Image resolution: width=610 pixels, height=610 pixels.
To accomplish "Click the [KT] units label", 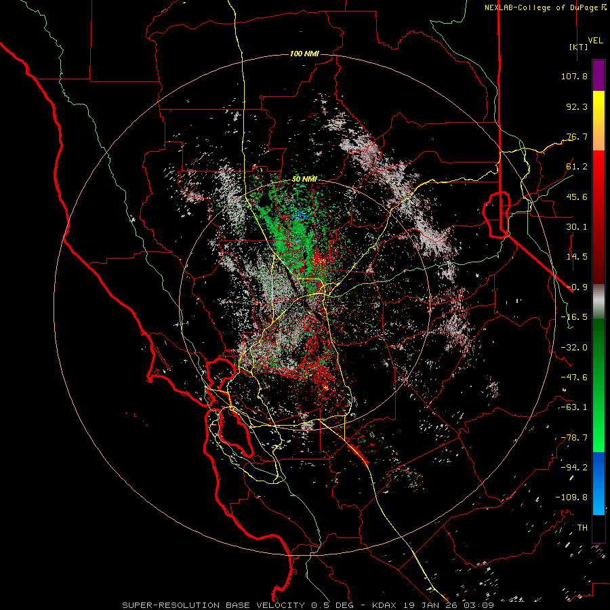I will pos(579,47).
